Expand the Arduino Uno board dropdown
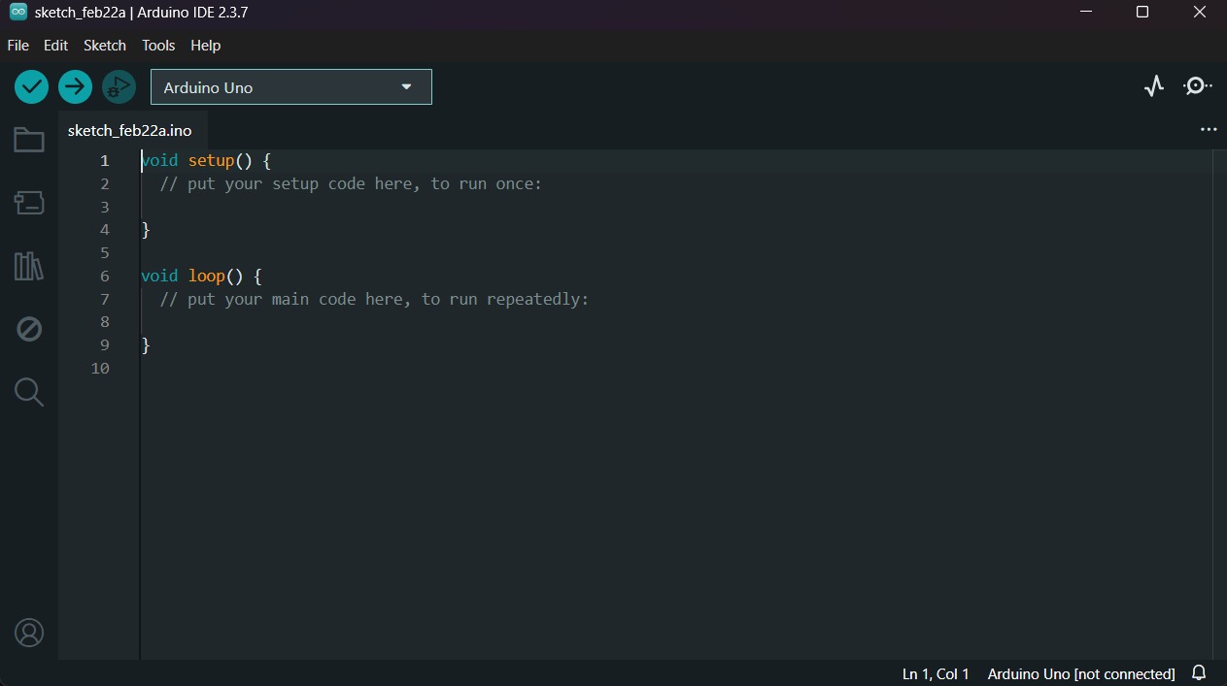 (x=291, y=87)
